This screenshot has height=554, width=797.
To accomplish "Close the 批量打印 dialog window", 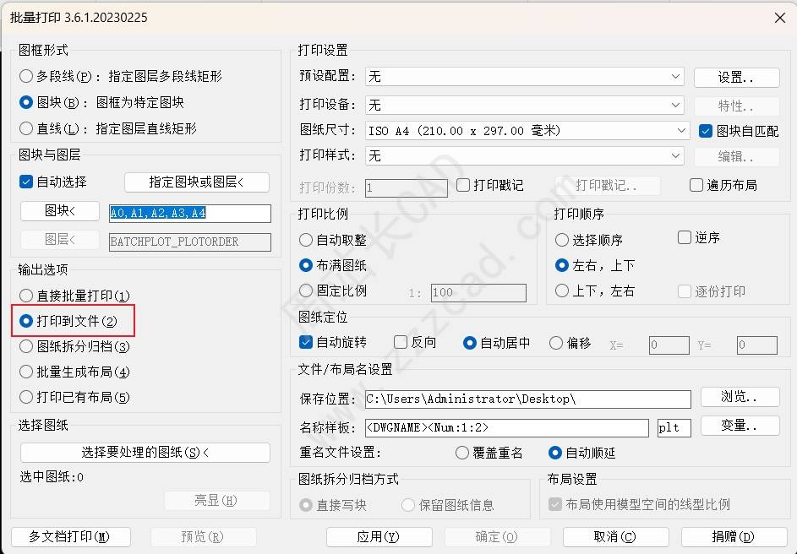I will [780, 18].
